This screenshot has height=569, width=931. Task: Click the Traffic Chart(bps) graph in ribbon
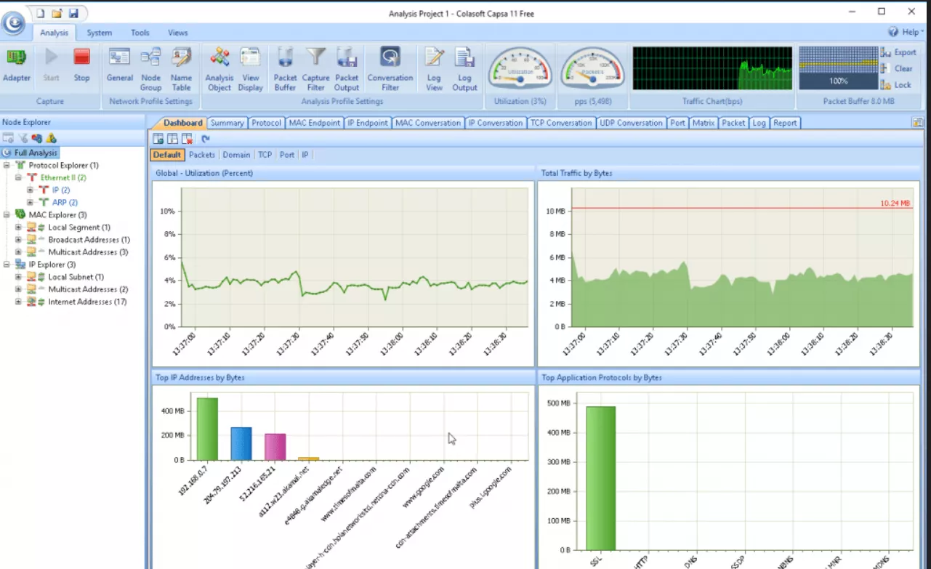(712, 68)
